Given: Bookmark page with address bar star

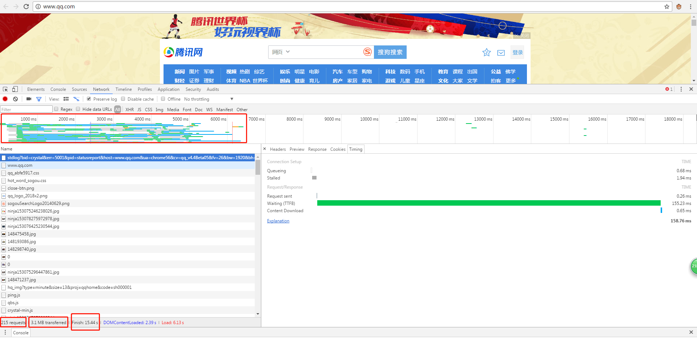Looking at the screenshot, I should pyautogui.click(x=667, y=7).
